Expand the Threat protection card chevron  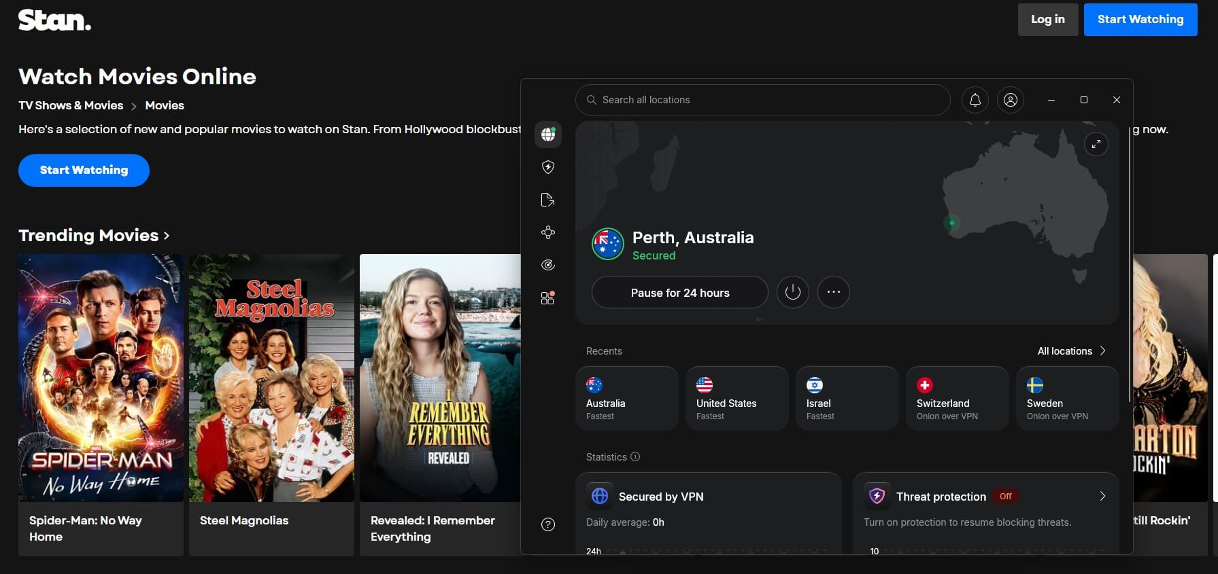coord(1102,497)
